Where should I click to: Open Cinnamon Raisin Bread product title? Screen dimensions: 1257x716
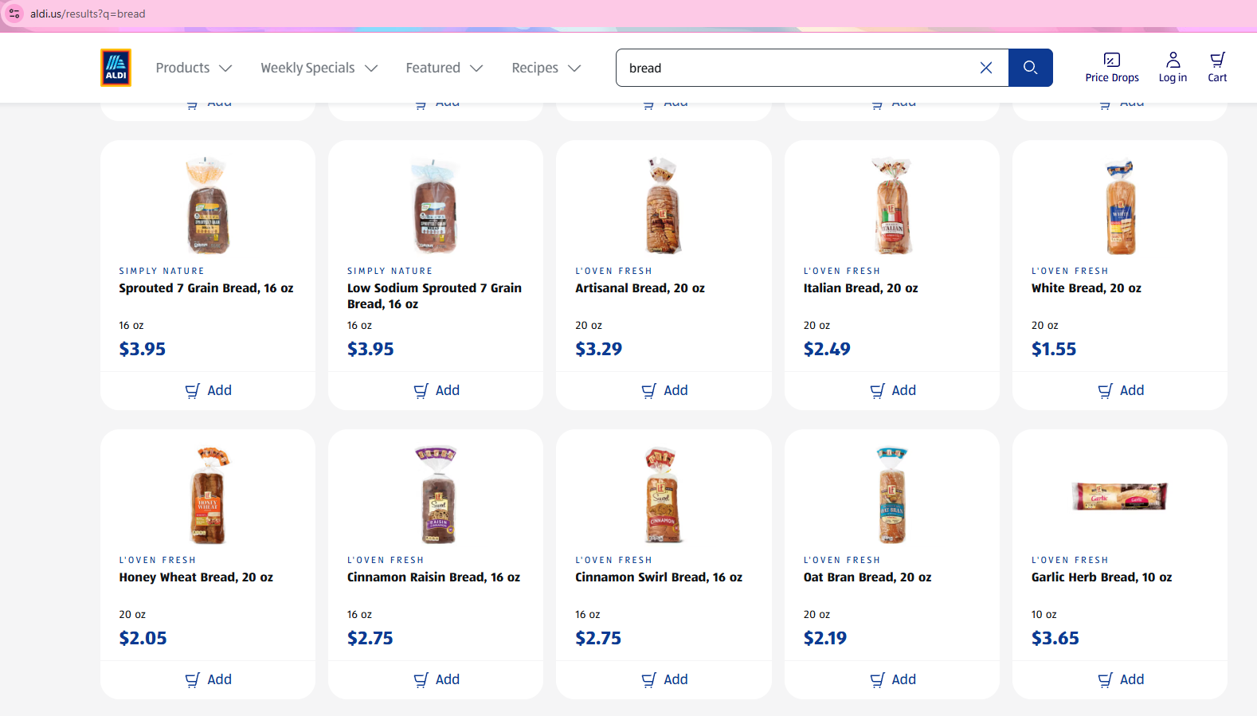pyautogui.click(x=433, y=577)
